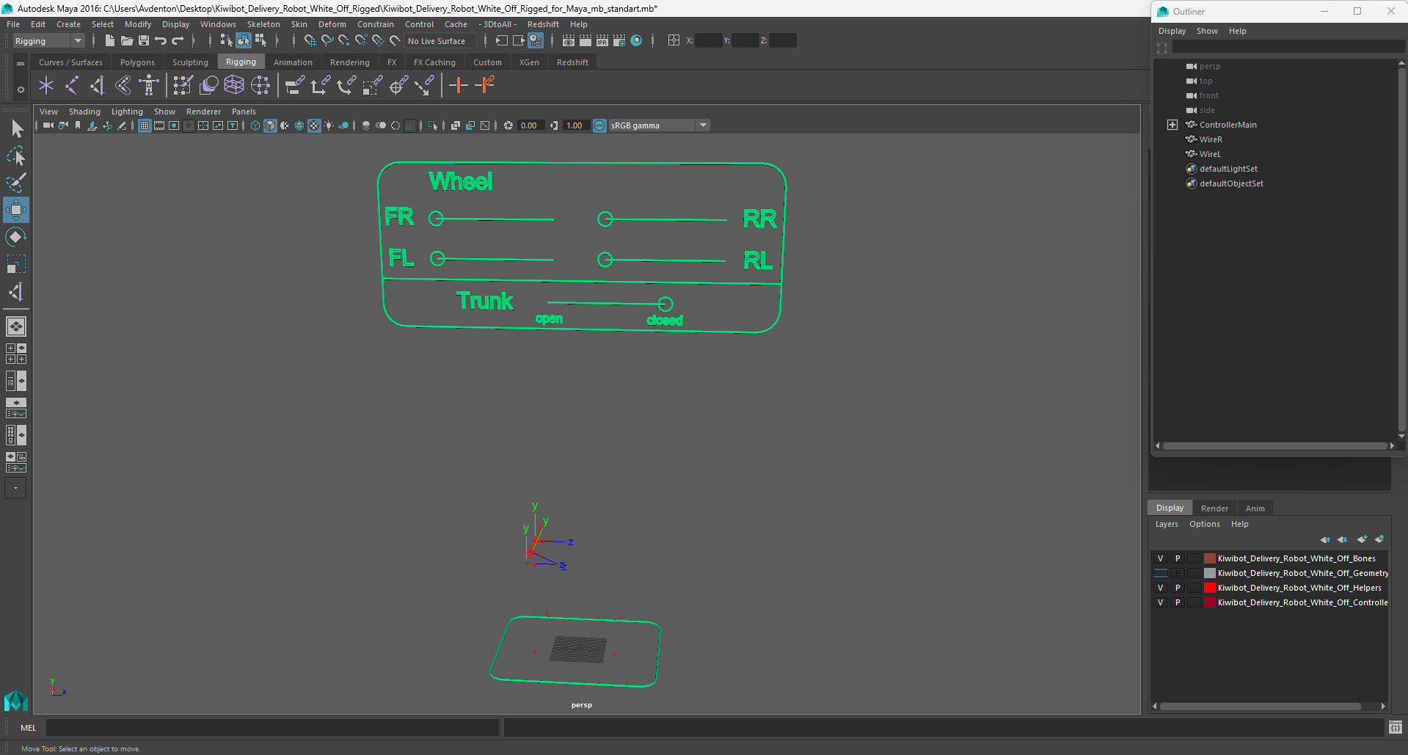
Task: Toggle playback P box of Helpers layer
Action: coord(1178,588)
